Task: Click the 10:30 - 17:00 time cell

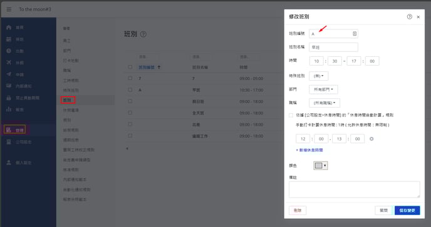Action: click(251, 90)
